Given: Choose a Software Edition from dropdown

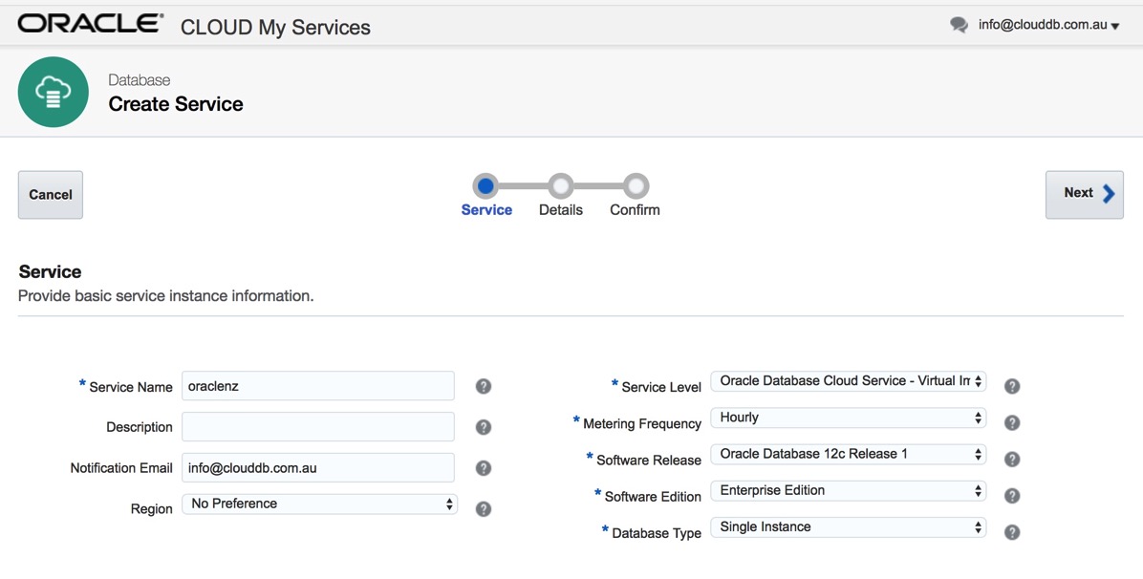Looking at the screenshot, I should (x=848, y=491).
